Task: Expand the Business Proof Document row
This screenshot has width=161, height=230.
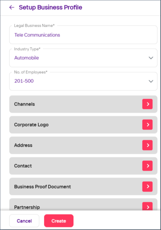Action: [x=83, y=187]
